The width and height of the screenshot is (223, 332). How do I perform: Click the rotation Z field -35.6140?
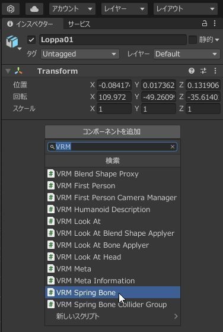[x=203, y=97]
